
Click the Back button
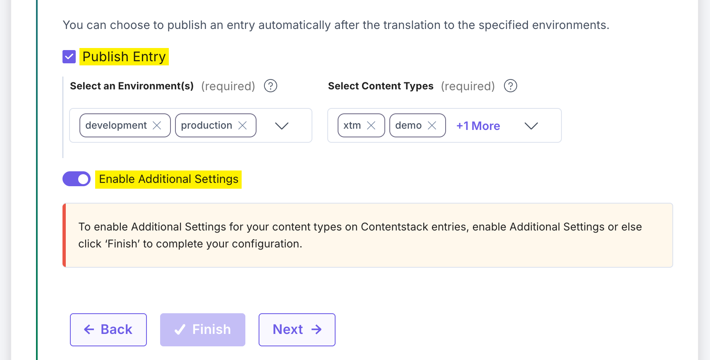coord(108,329)
